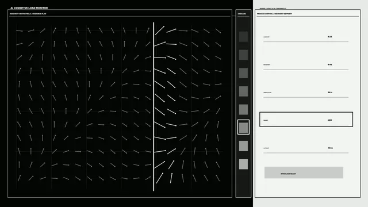Click the Process Control / Recovery Setpoint heading
Image resolution: width=368 pixels, height=207 pixels.
point(274,14)
